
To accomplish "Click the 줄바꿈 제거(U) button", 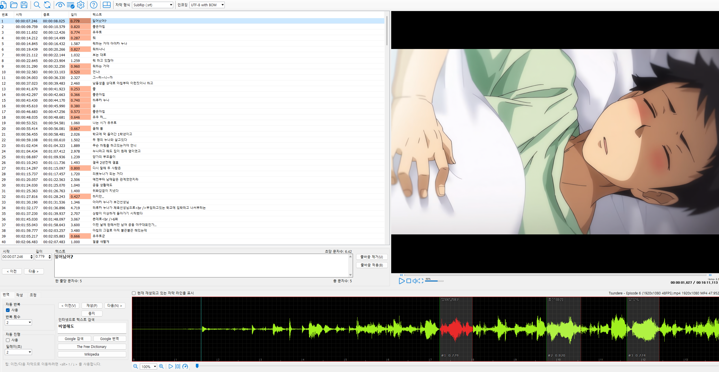I will tap(372, 257).
